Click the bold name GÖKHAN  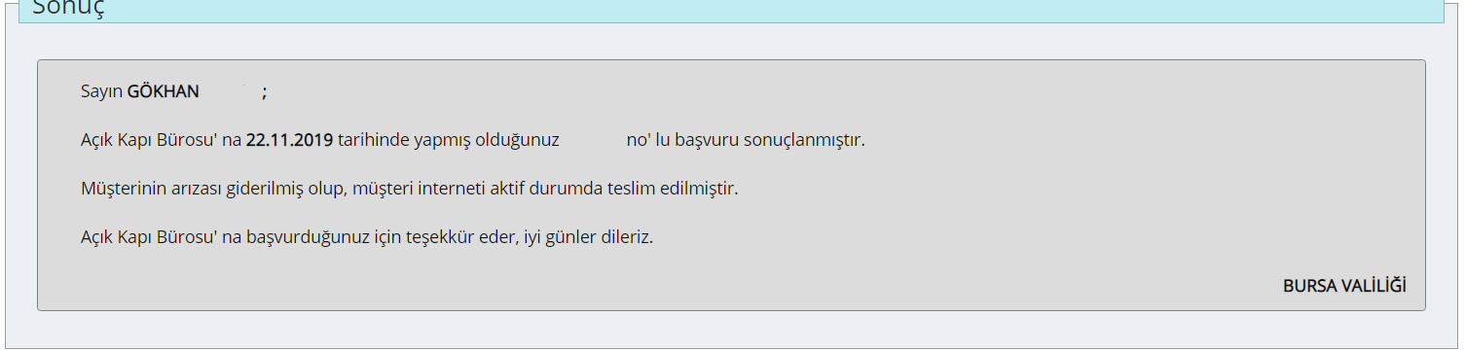tap(163, 91)
